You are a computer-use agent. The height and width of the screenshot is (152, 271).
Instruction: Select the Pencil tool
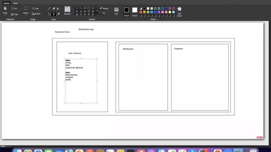pyautogui.click(x=49, y=8)
